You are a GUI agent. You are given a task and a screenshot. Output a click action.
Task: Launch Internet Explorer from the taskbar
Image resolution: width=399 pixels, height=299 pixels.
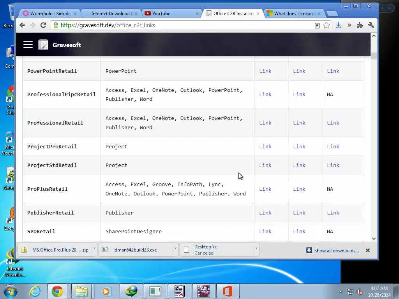pyautogui.click(x=35, y=291)
